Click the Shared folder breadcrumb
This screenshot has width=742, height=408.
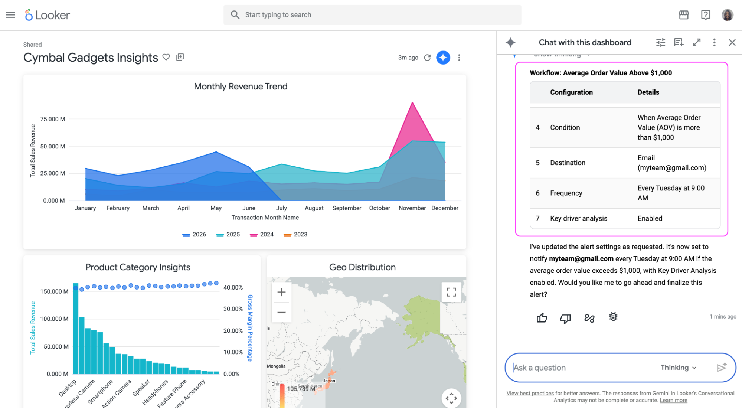[32, 45]
